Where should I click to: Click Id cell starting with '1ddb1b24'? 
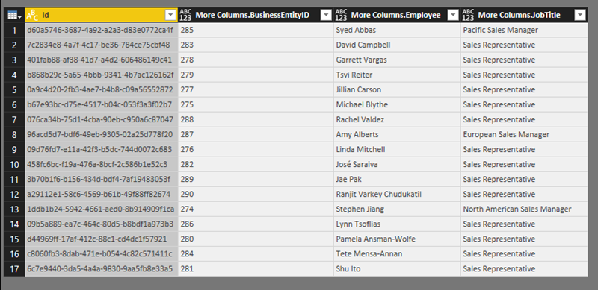tap(101, 209)
